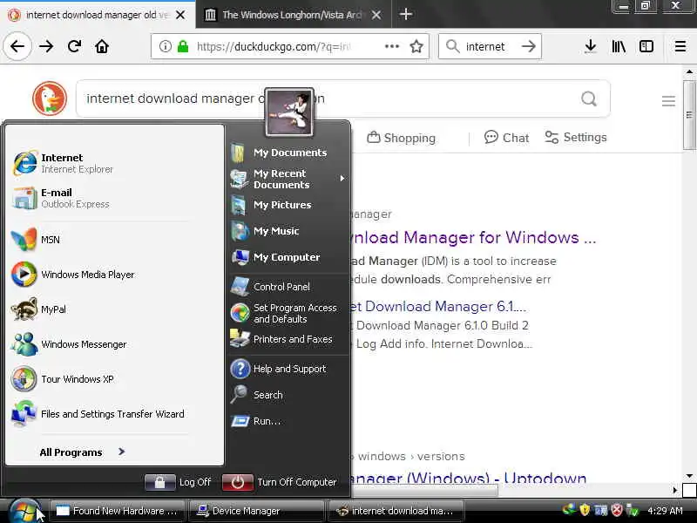Reload the current page
697x523 pixels.
pos(74,46)
